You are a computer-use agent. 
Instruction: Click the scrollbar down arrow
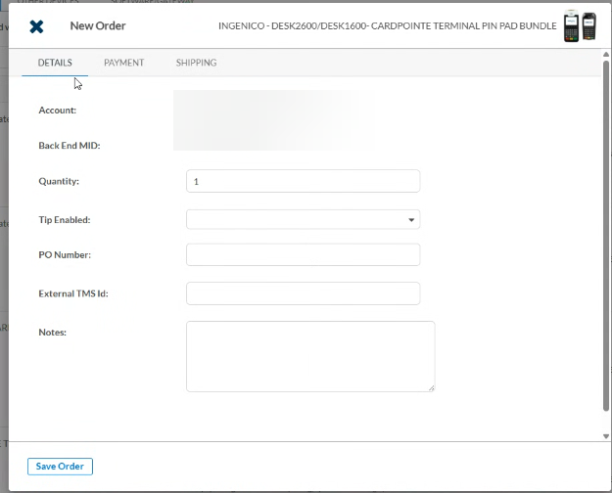(x=606, y=435)
